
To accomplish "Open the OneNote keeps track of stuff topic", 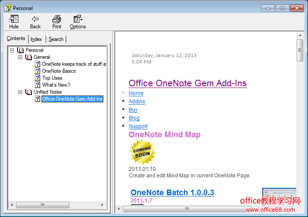I will (x=74, y=64).
